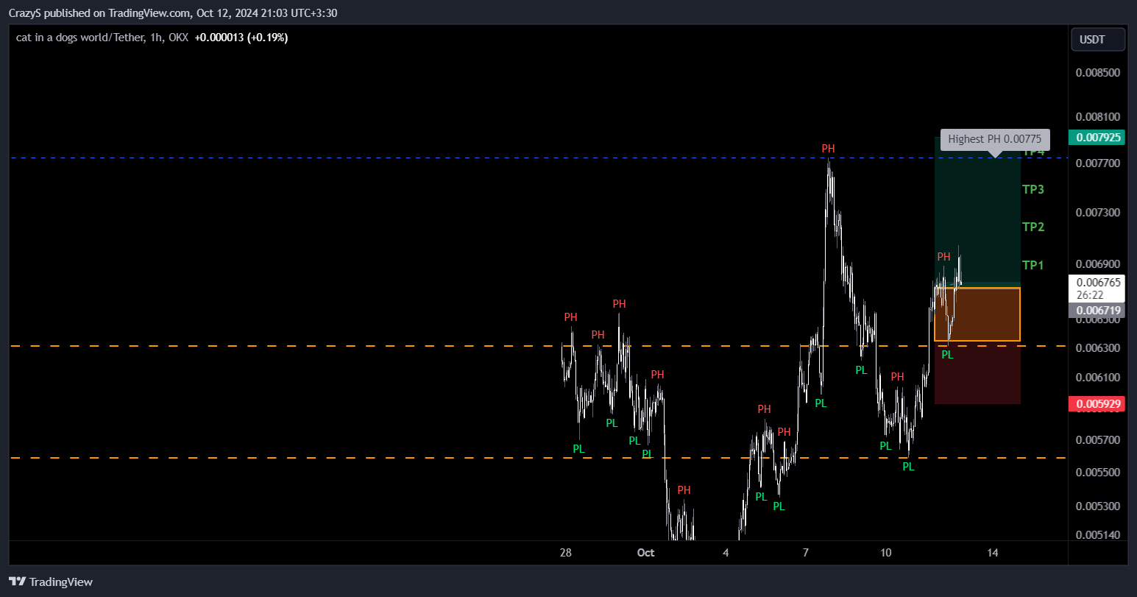1137x597 pixels.
Task: Click the TP2 target label
Action: coord(1033,227)
